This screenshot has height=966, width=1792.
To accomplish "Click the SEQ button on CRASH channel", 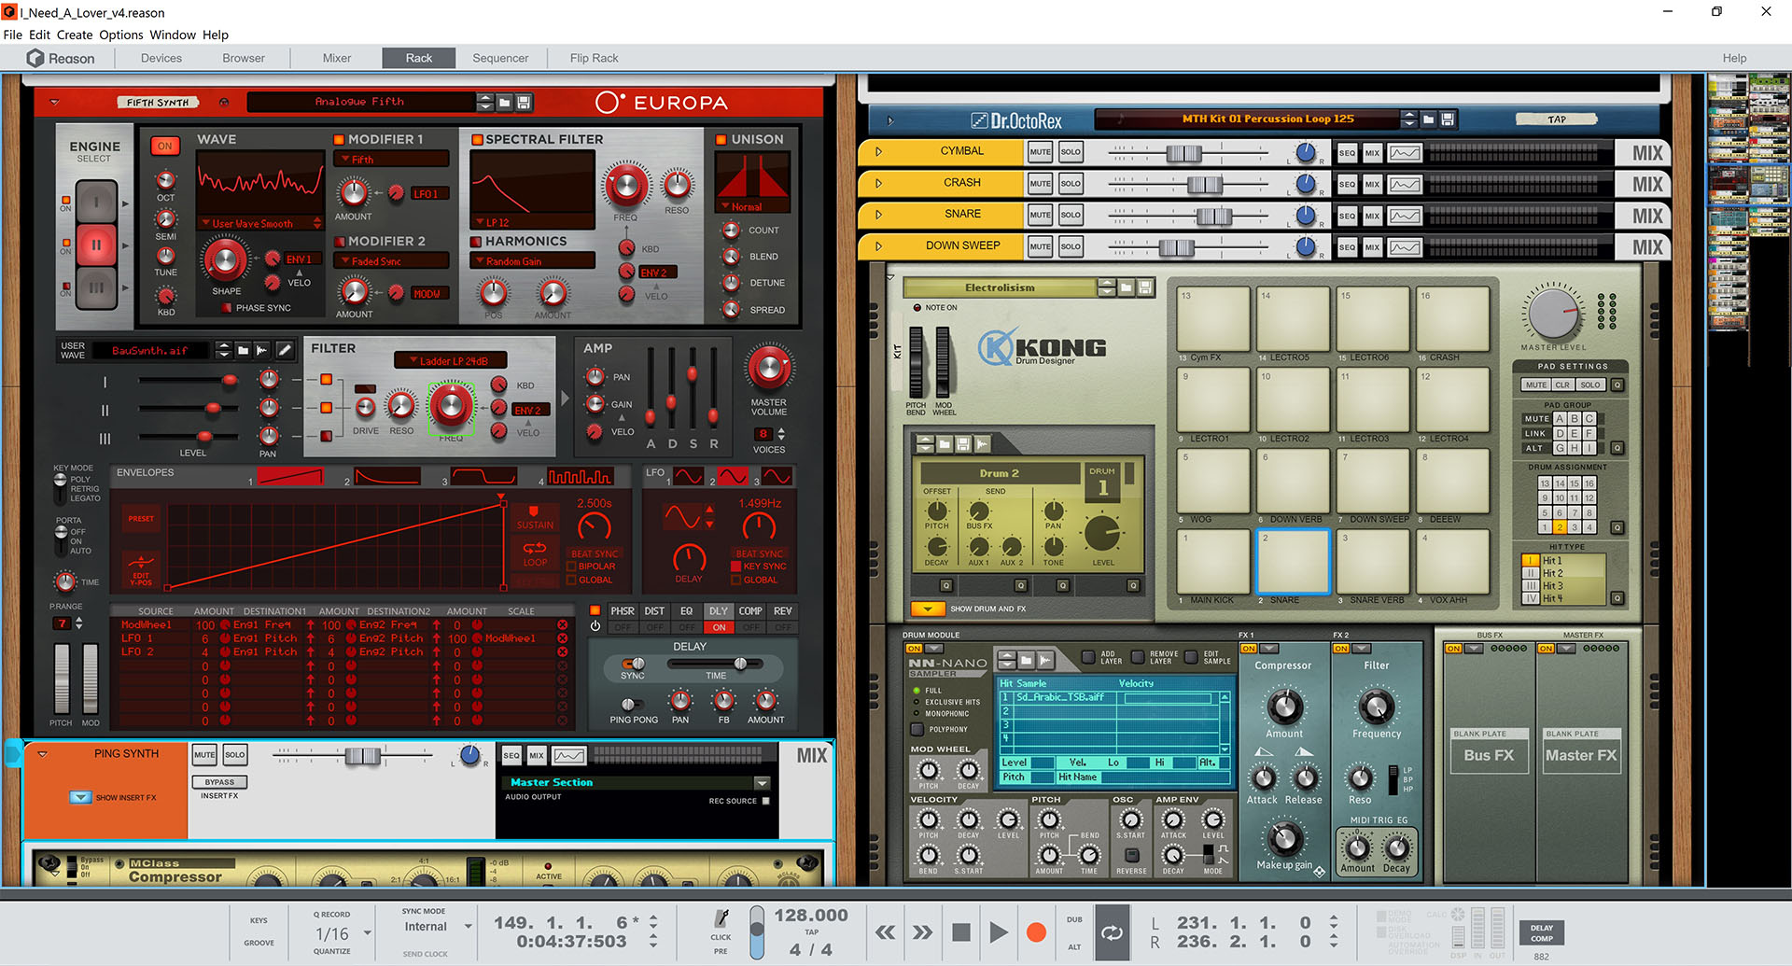I will click(x=1347, y=184).
